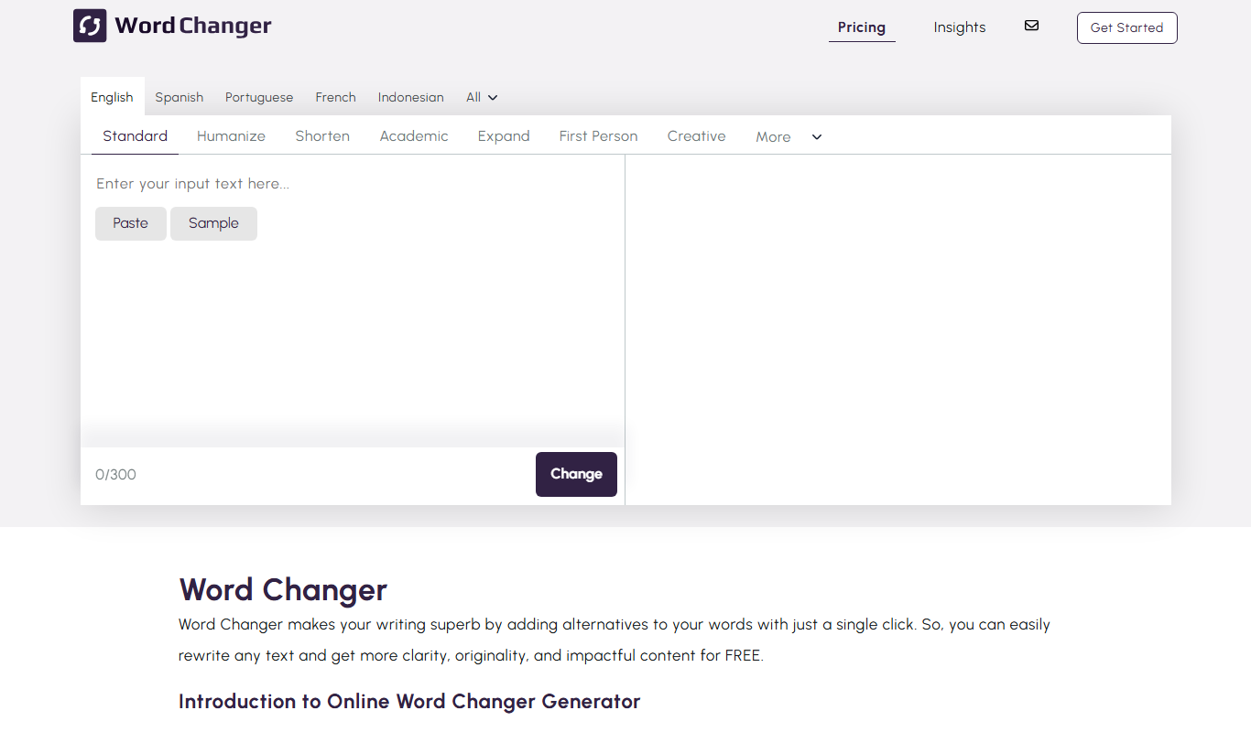Load sample text with Sample button
1251x732 pixels.
pyautogui.click(x=213, y=223)
